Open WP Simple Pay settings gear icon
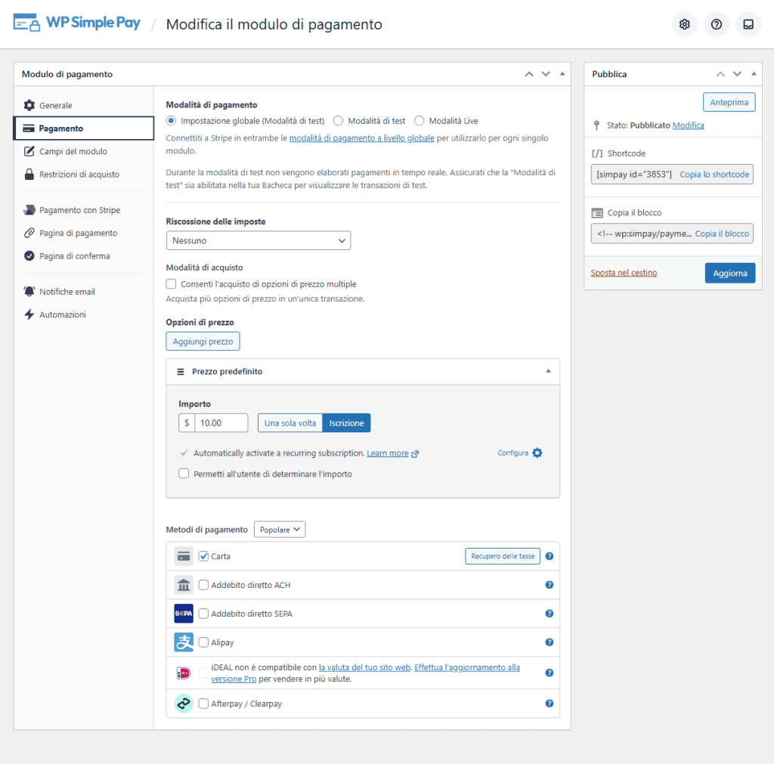This screenshot has height=764, width=774. tap(684, 23)
